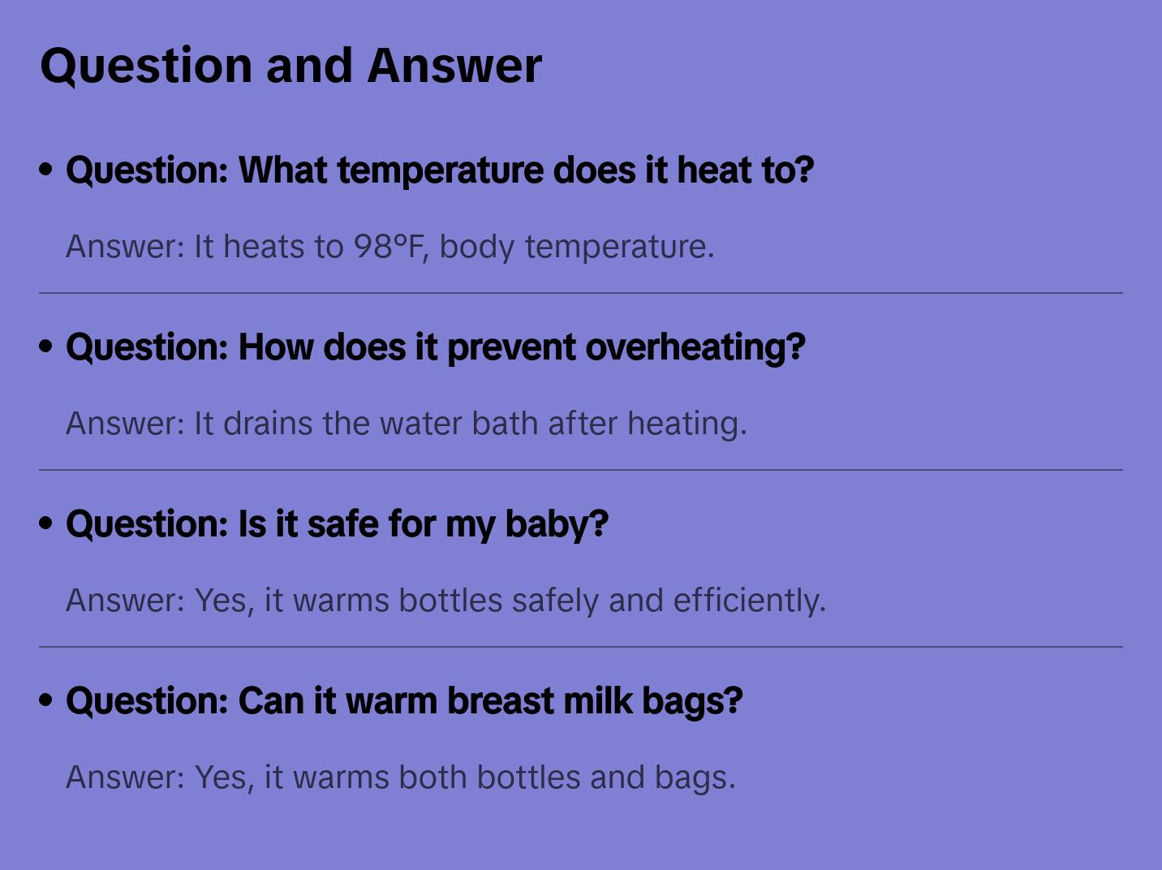Click the "Question:" label of the baby safety item

[x=147, y=524]
